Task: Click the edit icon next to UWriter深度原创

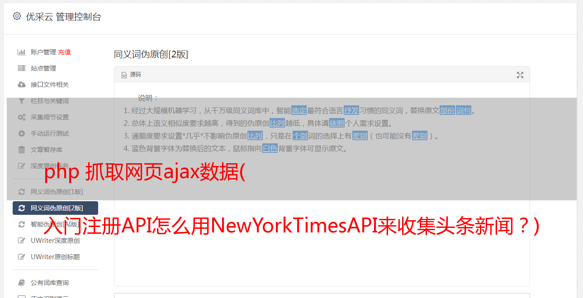Action: 21,241
